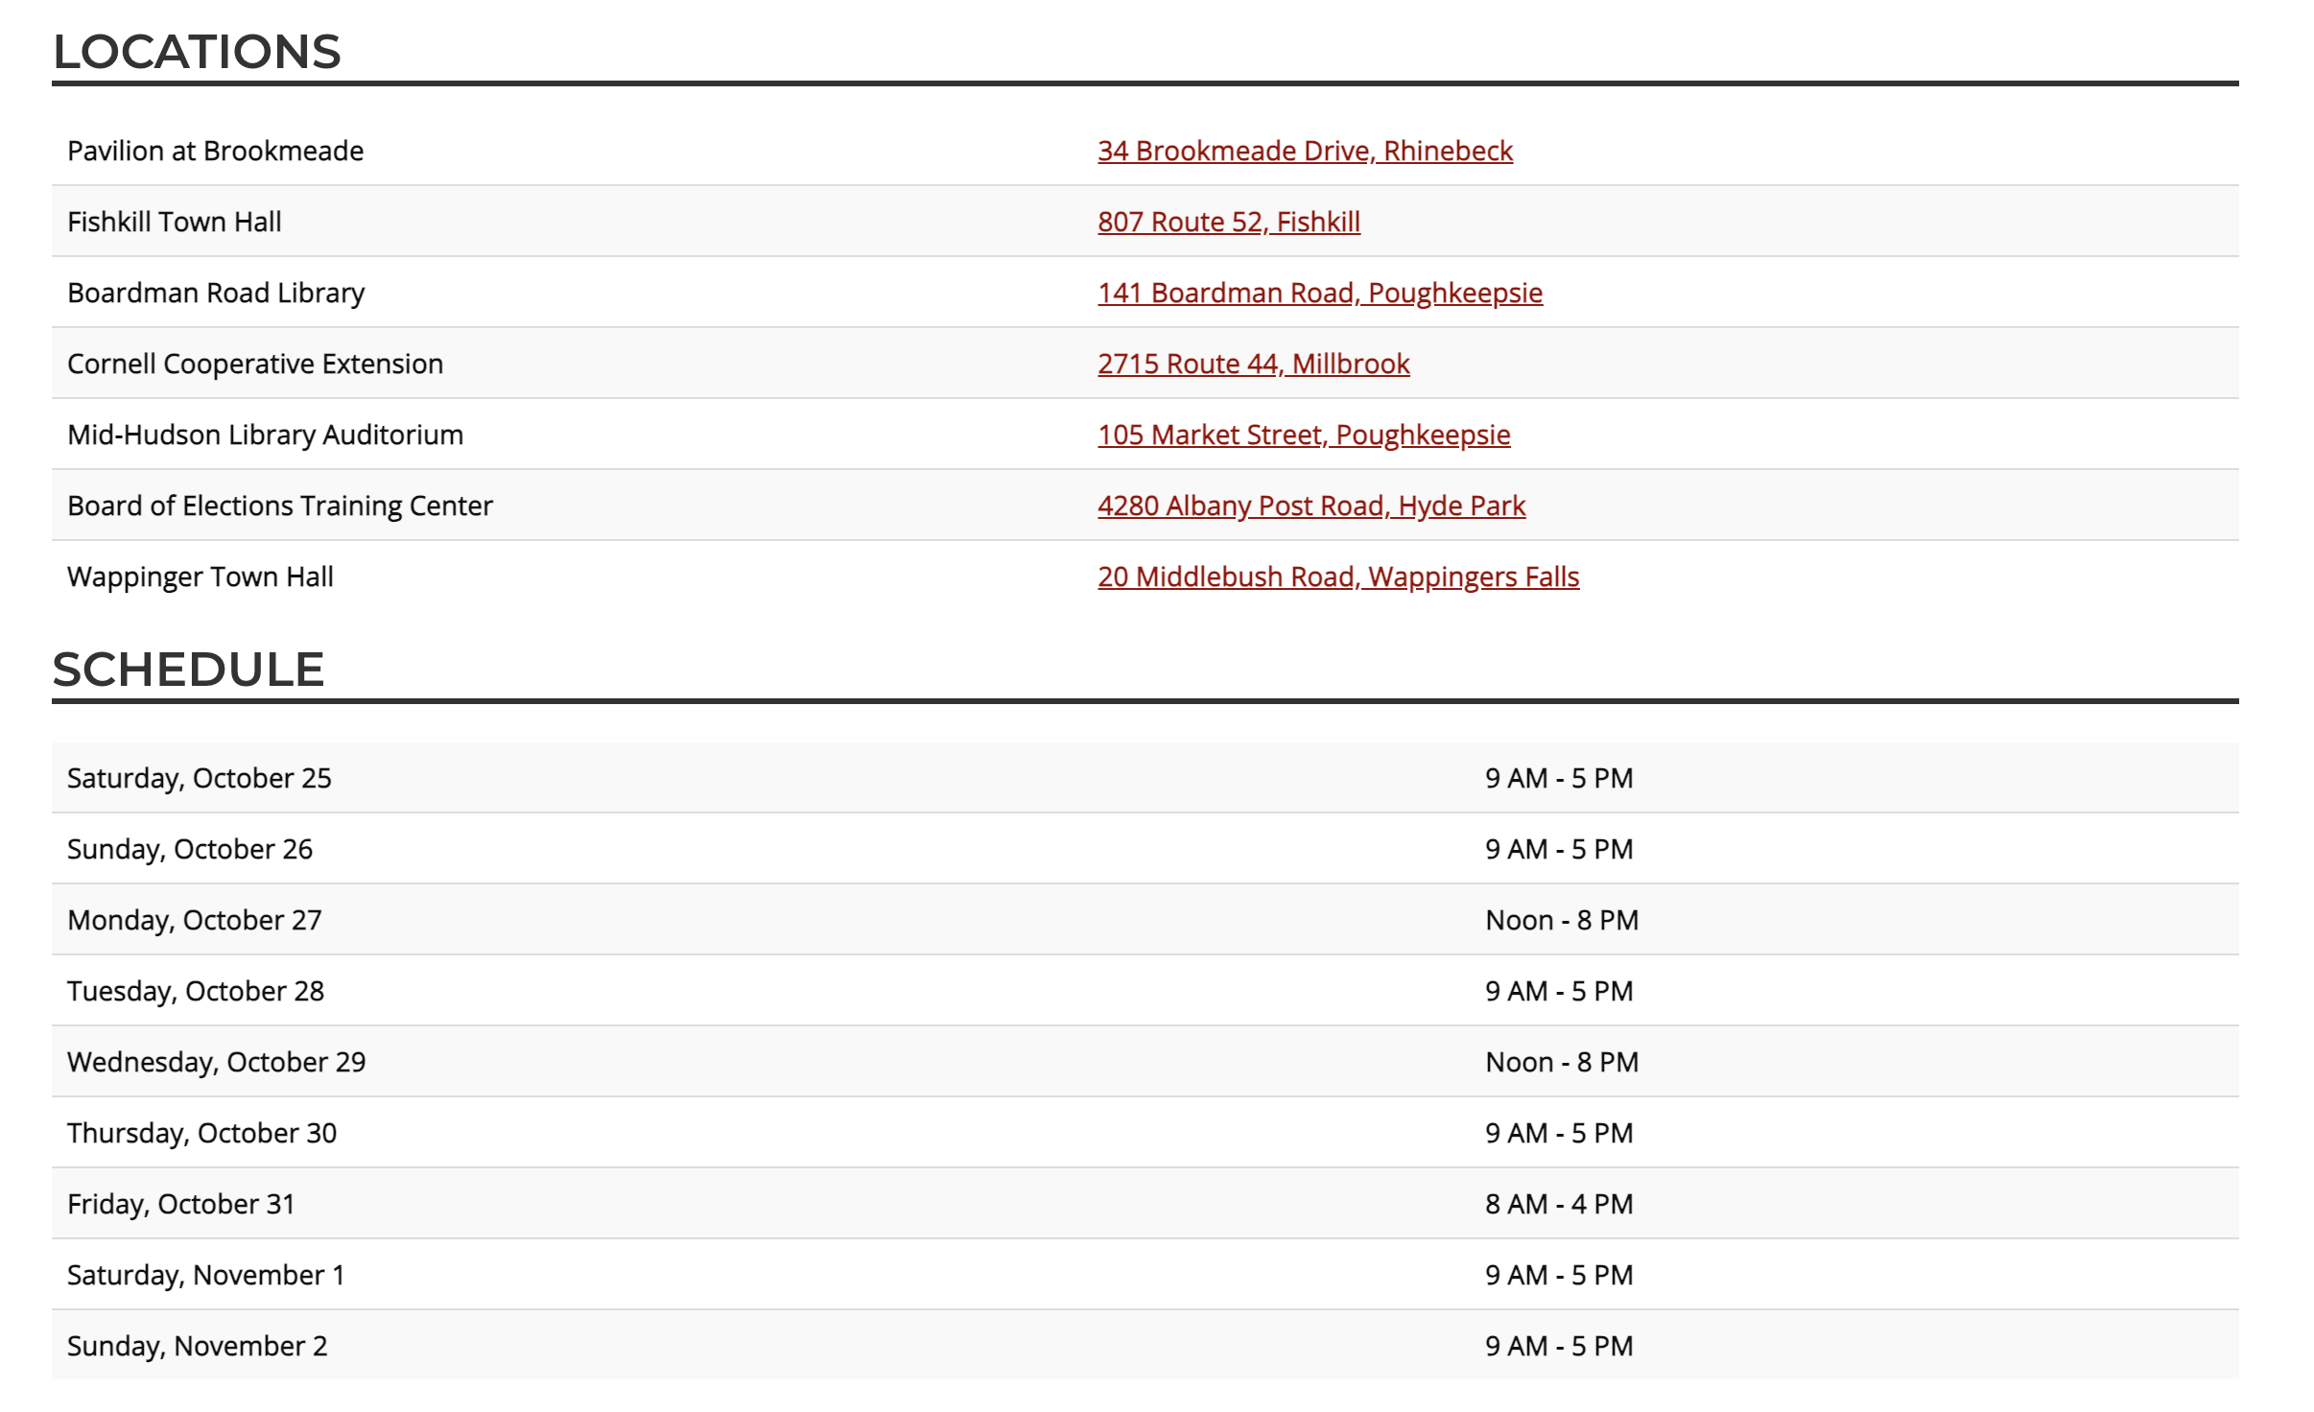Click the 4280 Albany Post Road link

pyautogui.click(x=1310, y=506)
